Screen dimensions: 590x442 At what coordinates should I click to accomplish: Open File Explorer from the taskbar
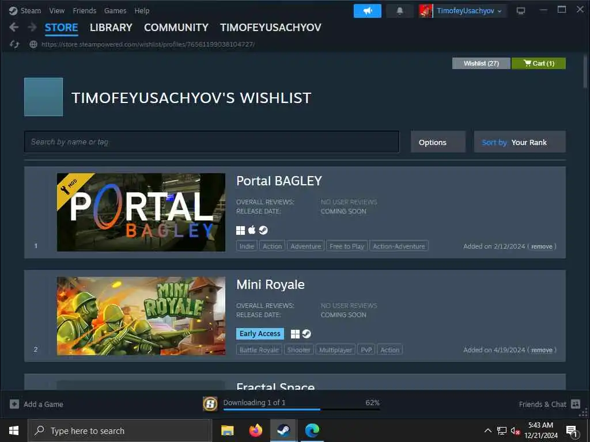click(227, 430)
